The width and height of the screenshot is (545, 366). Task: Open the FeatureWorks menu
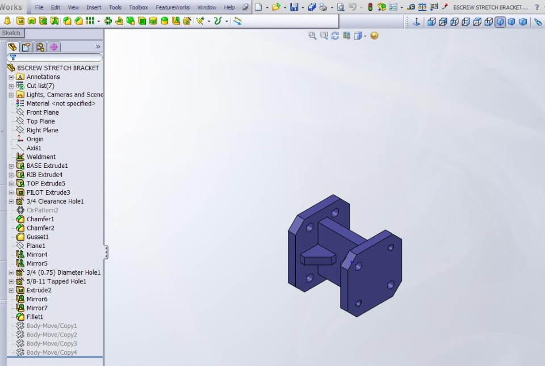(173, 7)
